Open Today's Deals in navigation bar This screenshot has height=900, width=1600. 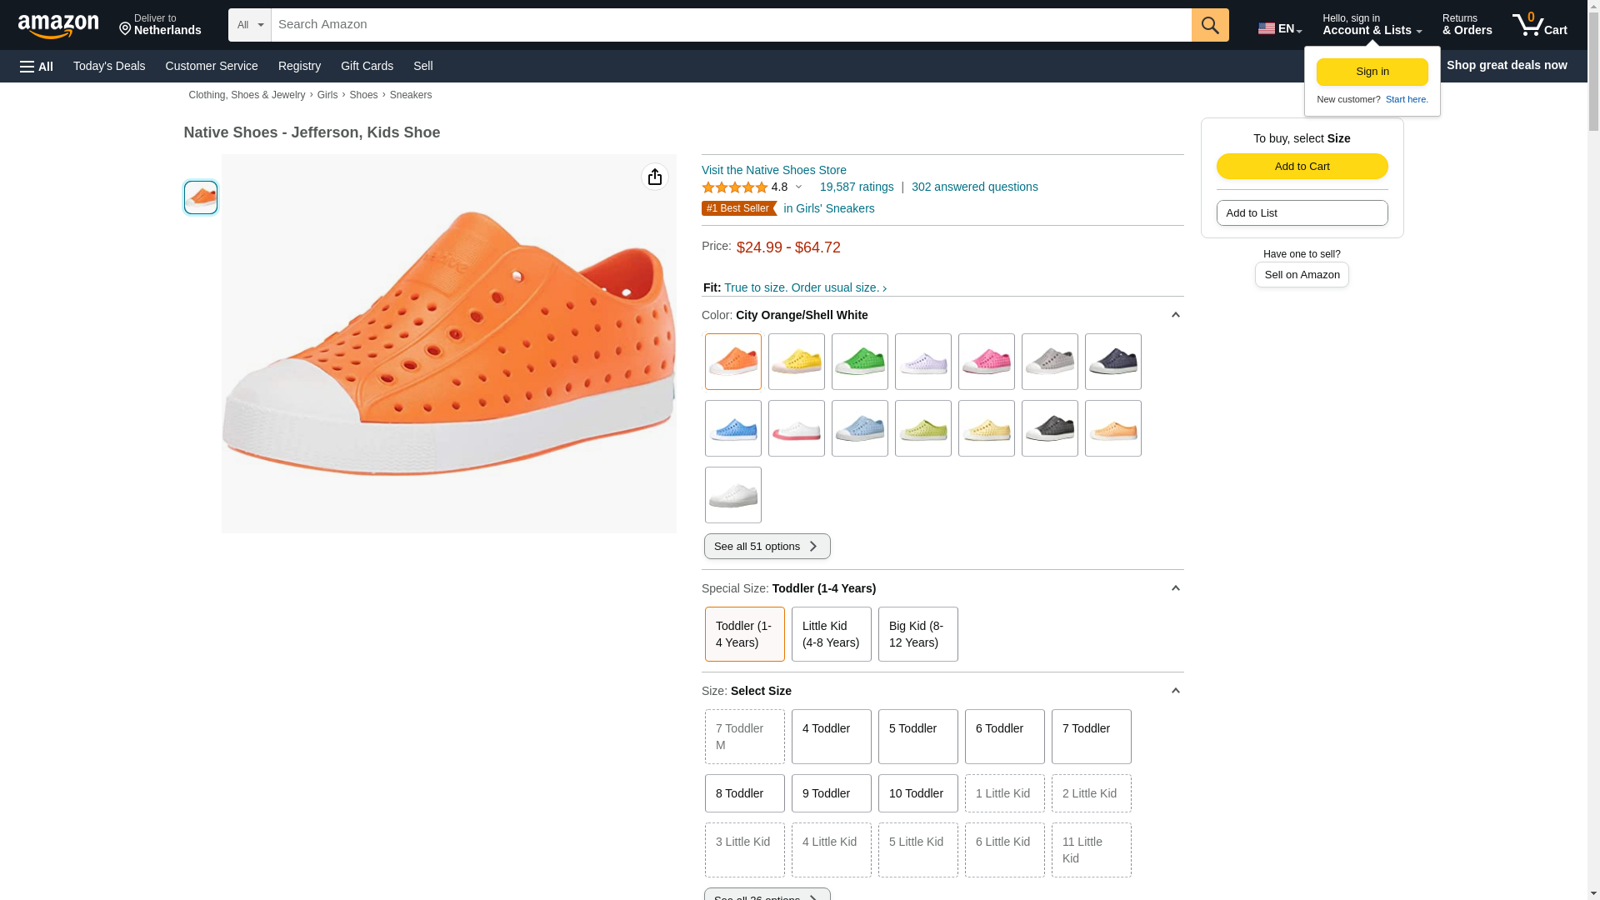tap(109, 66)
